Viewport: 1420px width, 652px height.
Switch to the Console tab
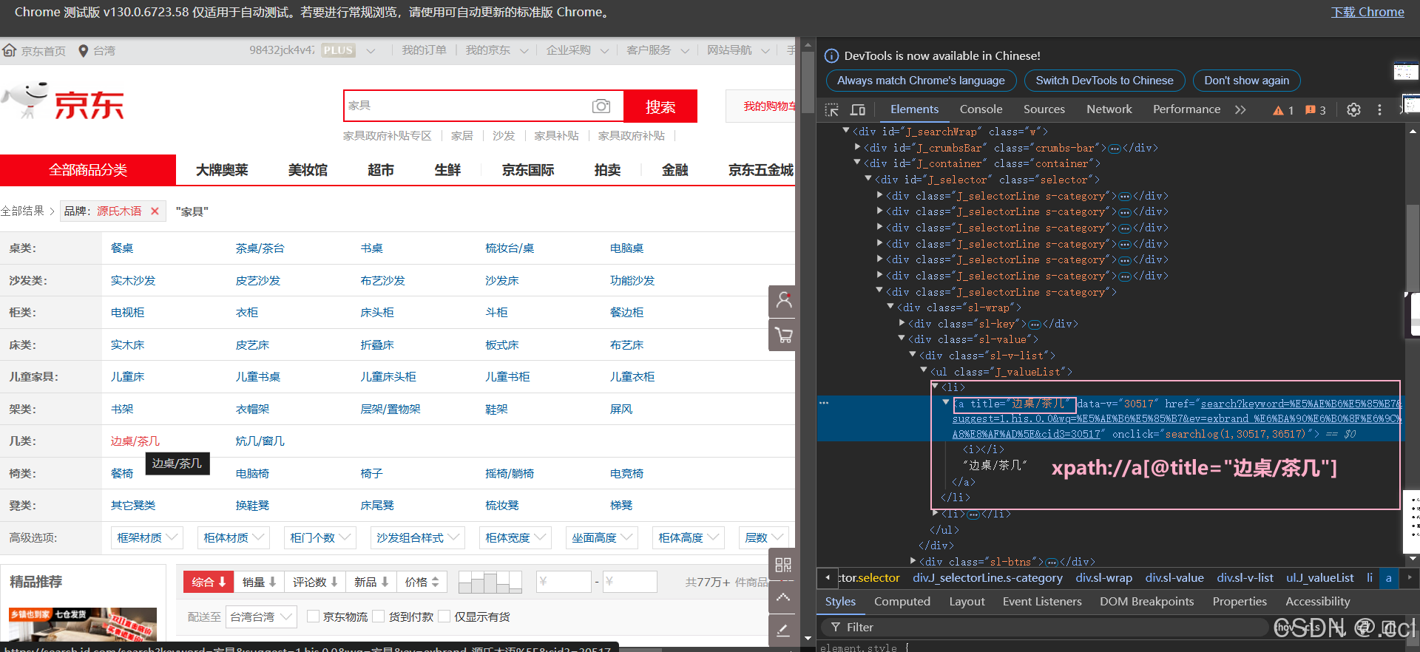(981, 109)
